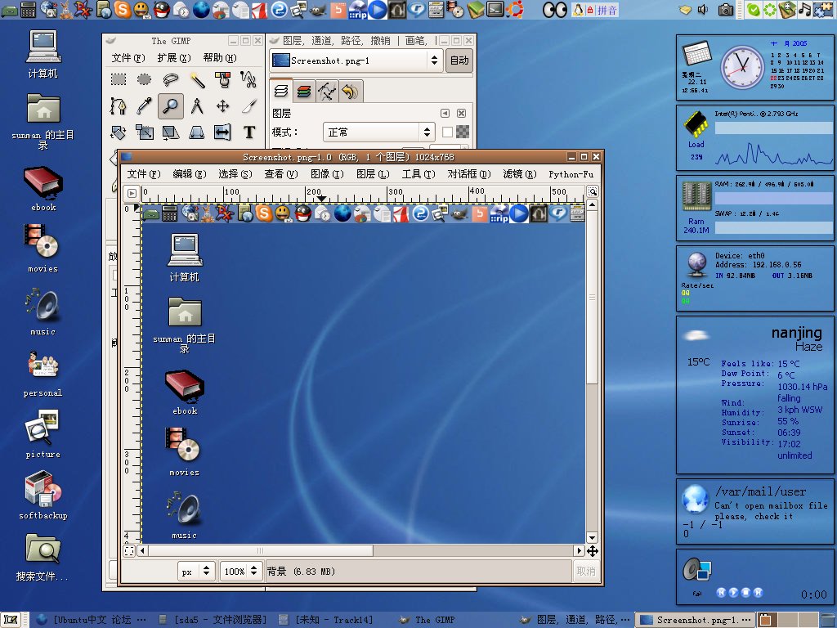The width and height of the screenshot is (837, 628).
Task: Open the 滤镜(R) filters menu
Action: (519, 174)
